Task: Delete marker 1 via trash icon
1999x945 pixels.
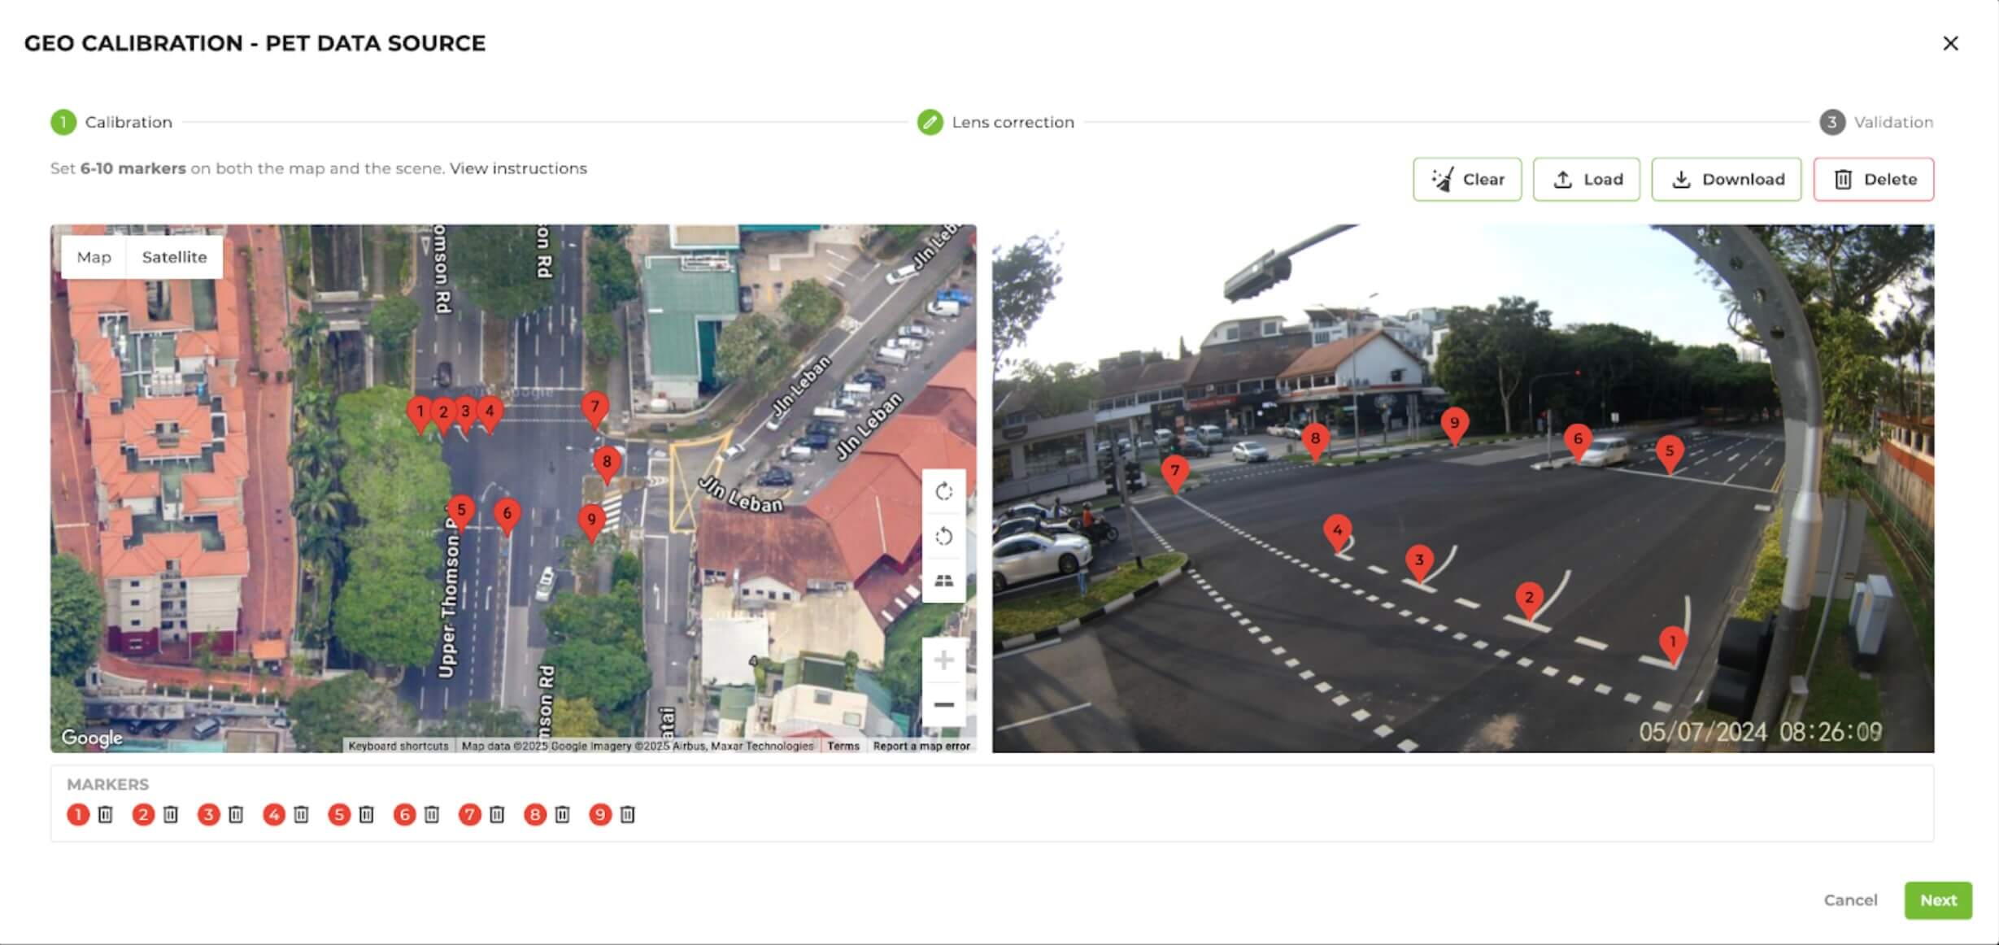Action: point(106,814)
